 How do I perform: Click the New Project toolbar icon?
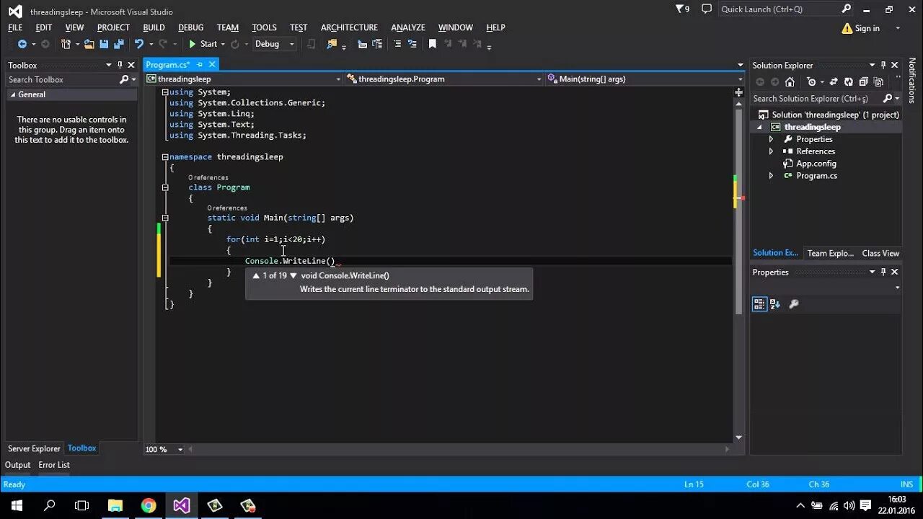pyautogui.click(x=66, y=44)
